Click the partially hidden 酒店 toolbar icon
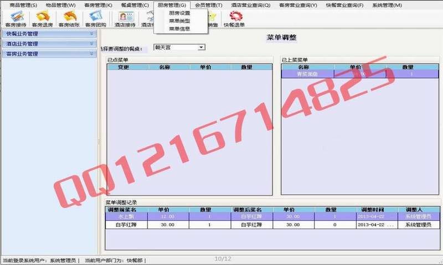This screenshot has width=443, height=265. pos(147,19)
